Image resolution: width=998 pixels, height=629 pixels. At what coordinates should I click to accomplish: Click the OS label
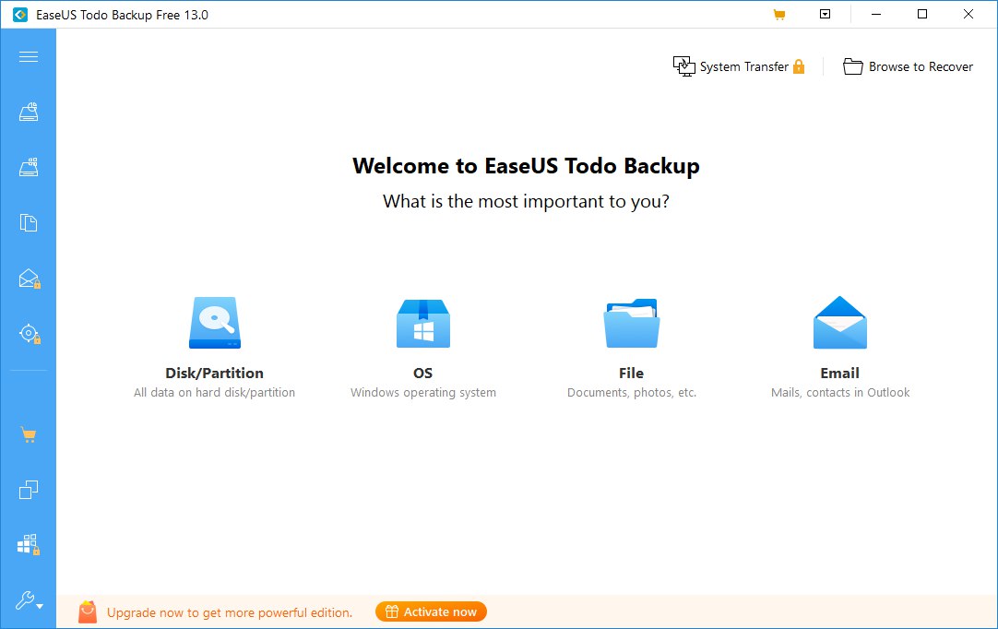tap(422, 374)
